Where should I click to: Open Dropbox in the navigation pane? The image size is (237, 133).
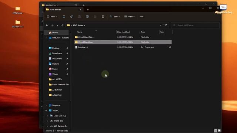tap(54, 105)
